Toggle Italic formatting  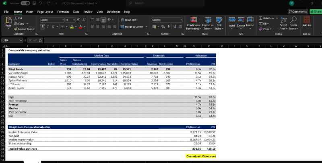tap(48, 27)
